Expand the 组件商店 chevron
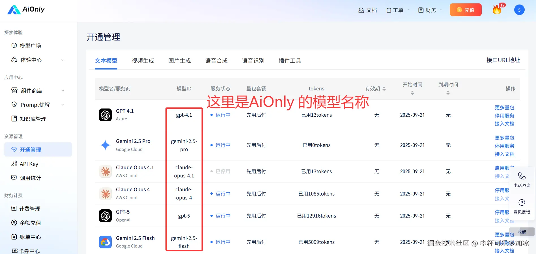The width and height of the screenshot is (536, 254). click(63, 91)
